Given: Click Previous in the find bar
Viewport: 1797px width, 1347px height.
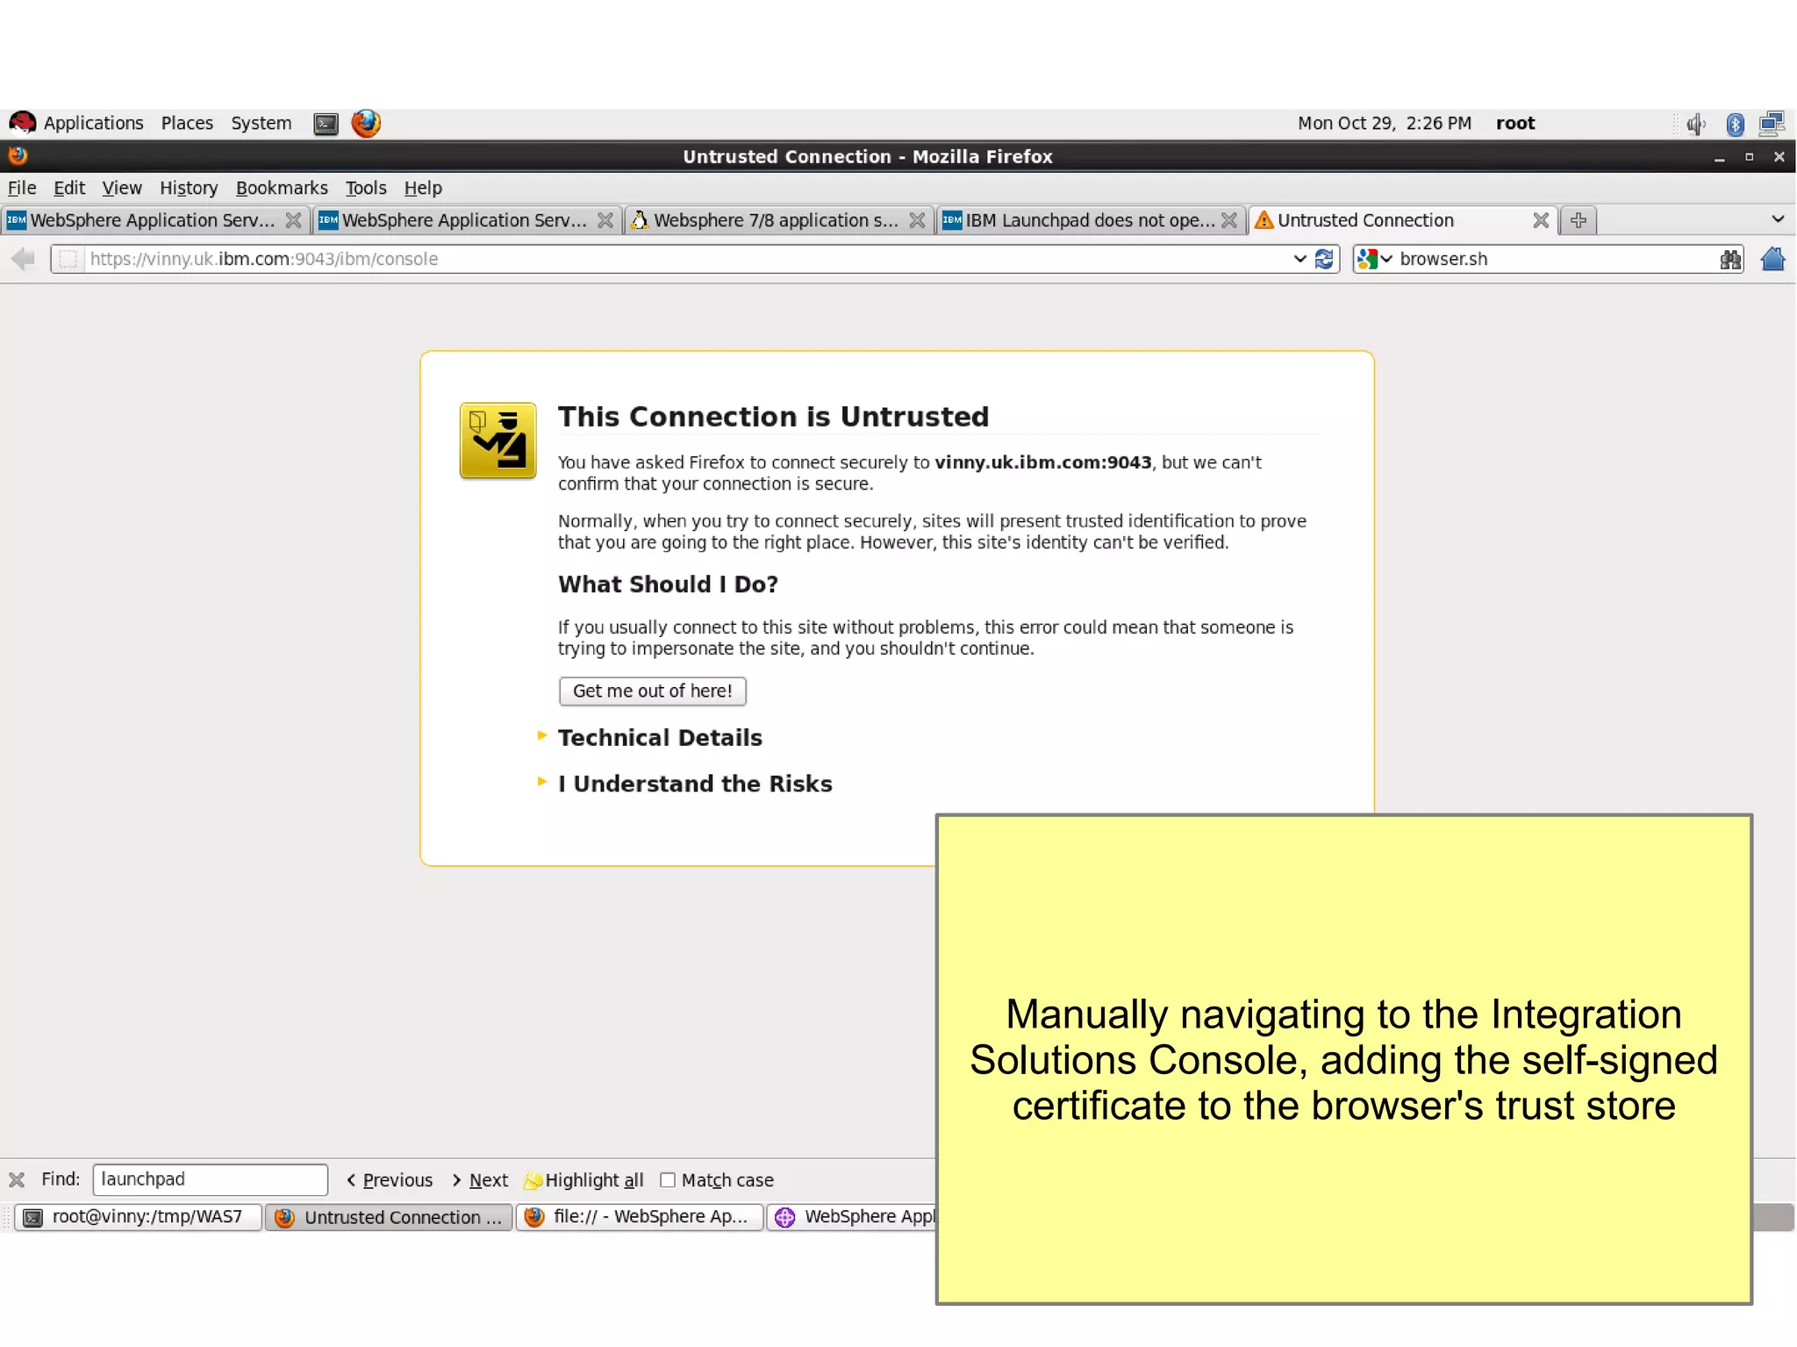Looking at the screenshot, I should click(389, 1180).
